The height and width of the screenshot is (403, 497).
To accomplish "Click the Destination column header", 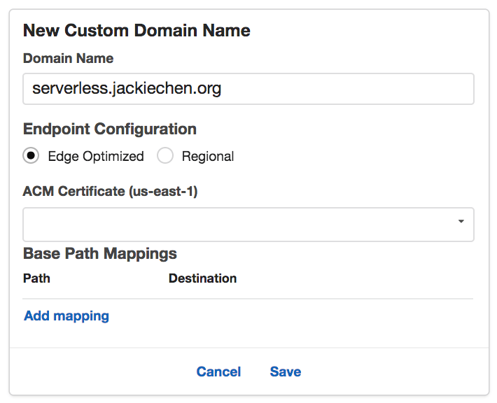I will pos(202,278).
